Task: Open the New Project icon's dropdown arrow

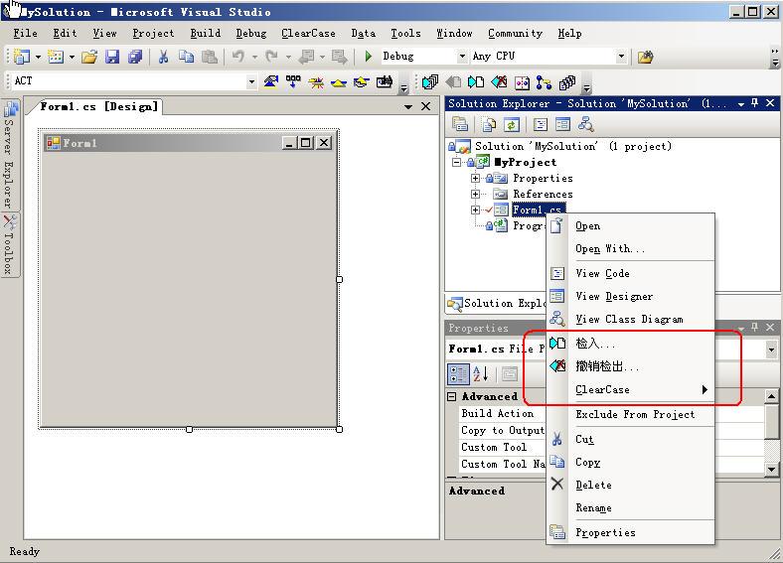Action: tap(38, 57)
